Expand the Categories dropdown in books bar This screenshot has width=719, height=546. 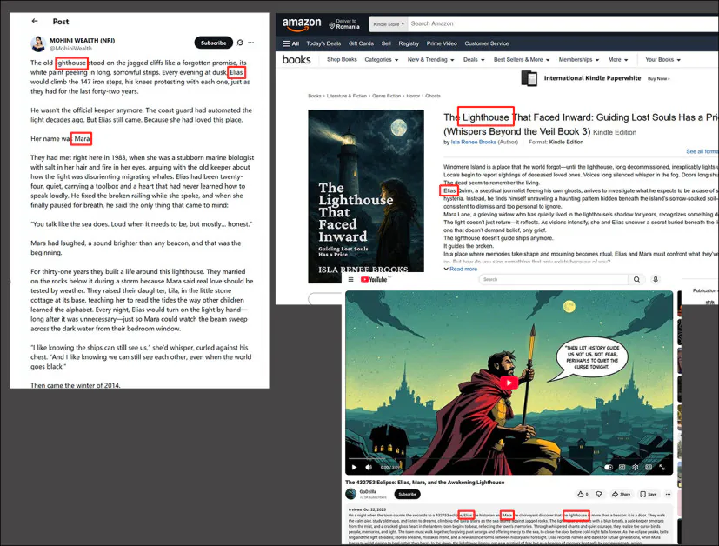(382, 60)
